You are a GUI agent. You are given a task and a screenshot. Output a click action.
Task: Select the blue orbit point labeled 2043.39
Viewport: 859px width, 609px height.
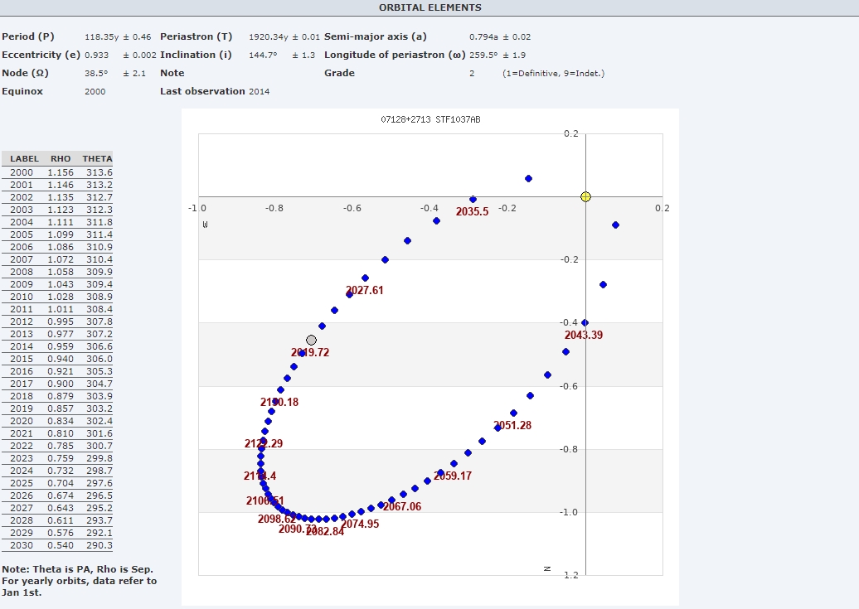585,322
